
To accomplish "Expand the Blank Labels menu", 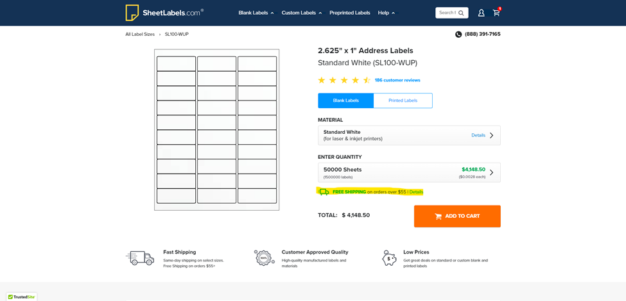I will [256, 13].
